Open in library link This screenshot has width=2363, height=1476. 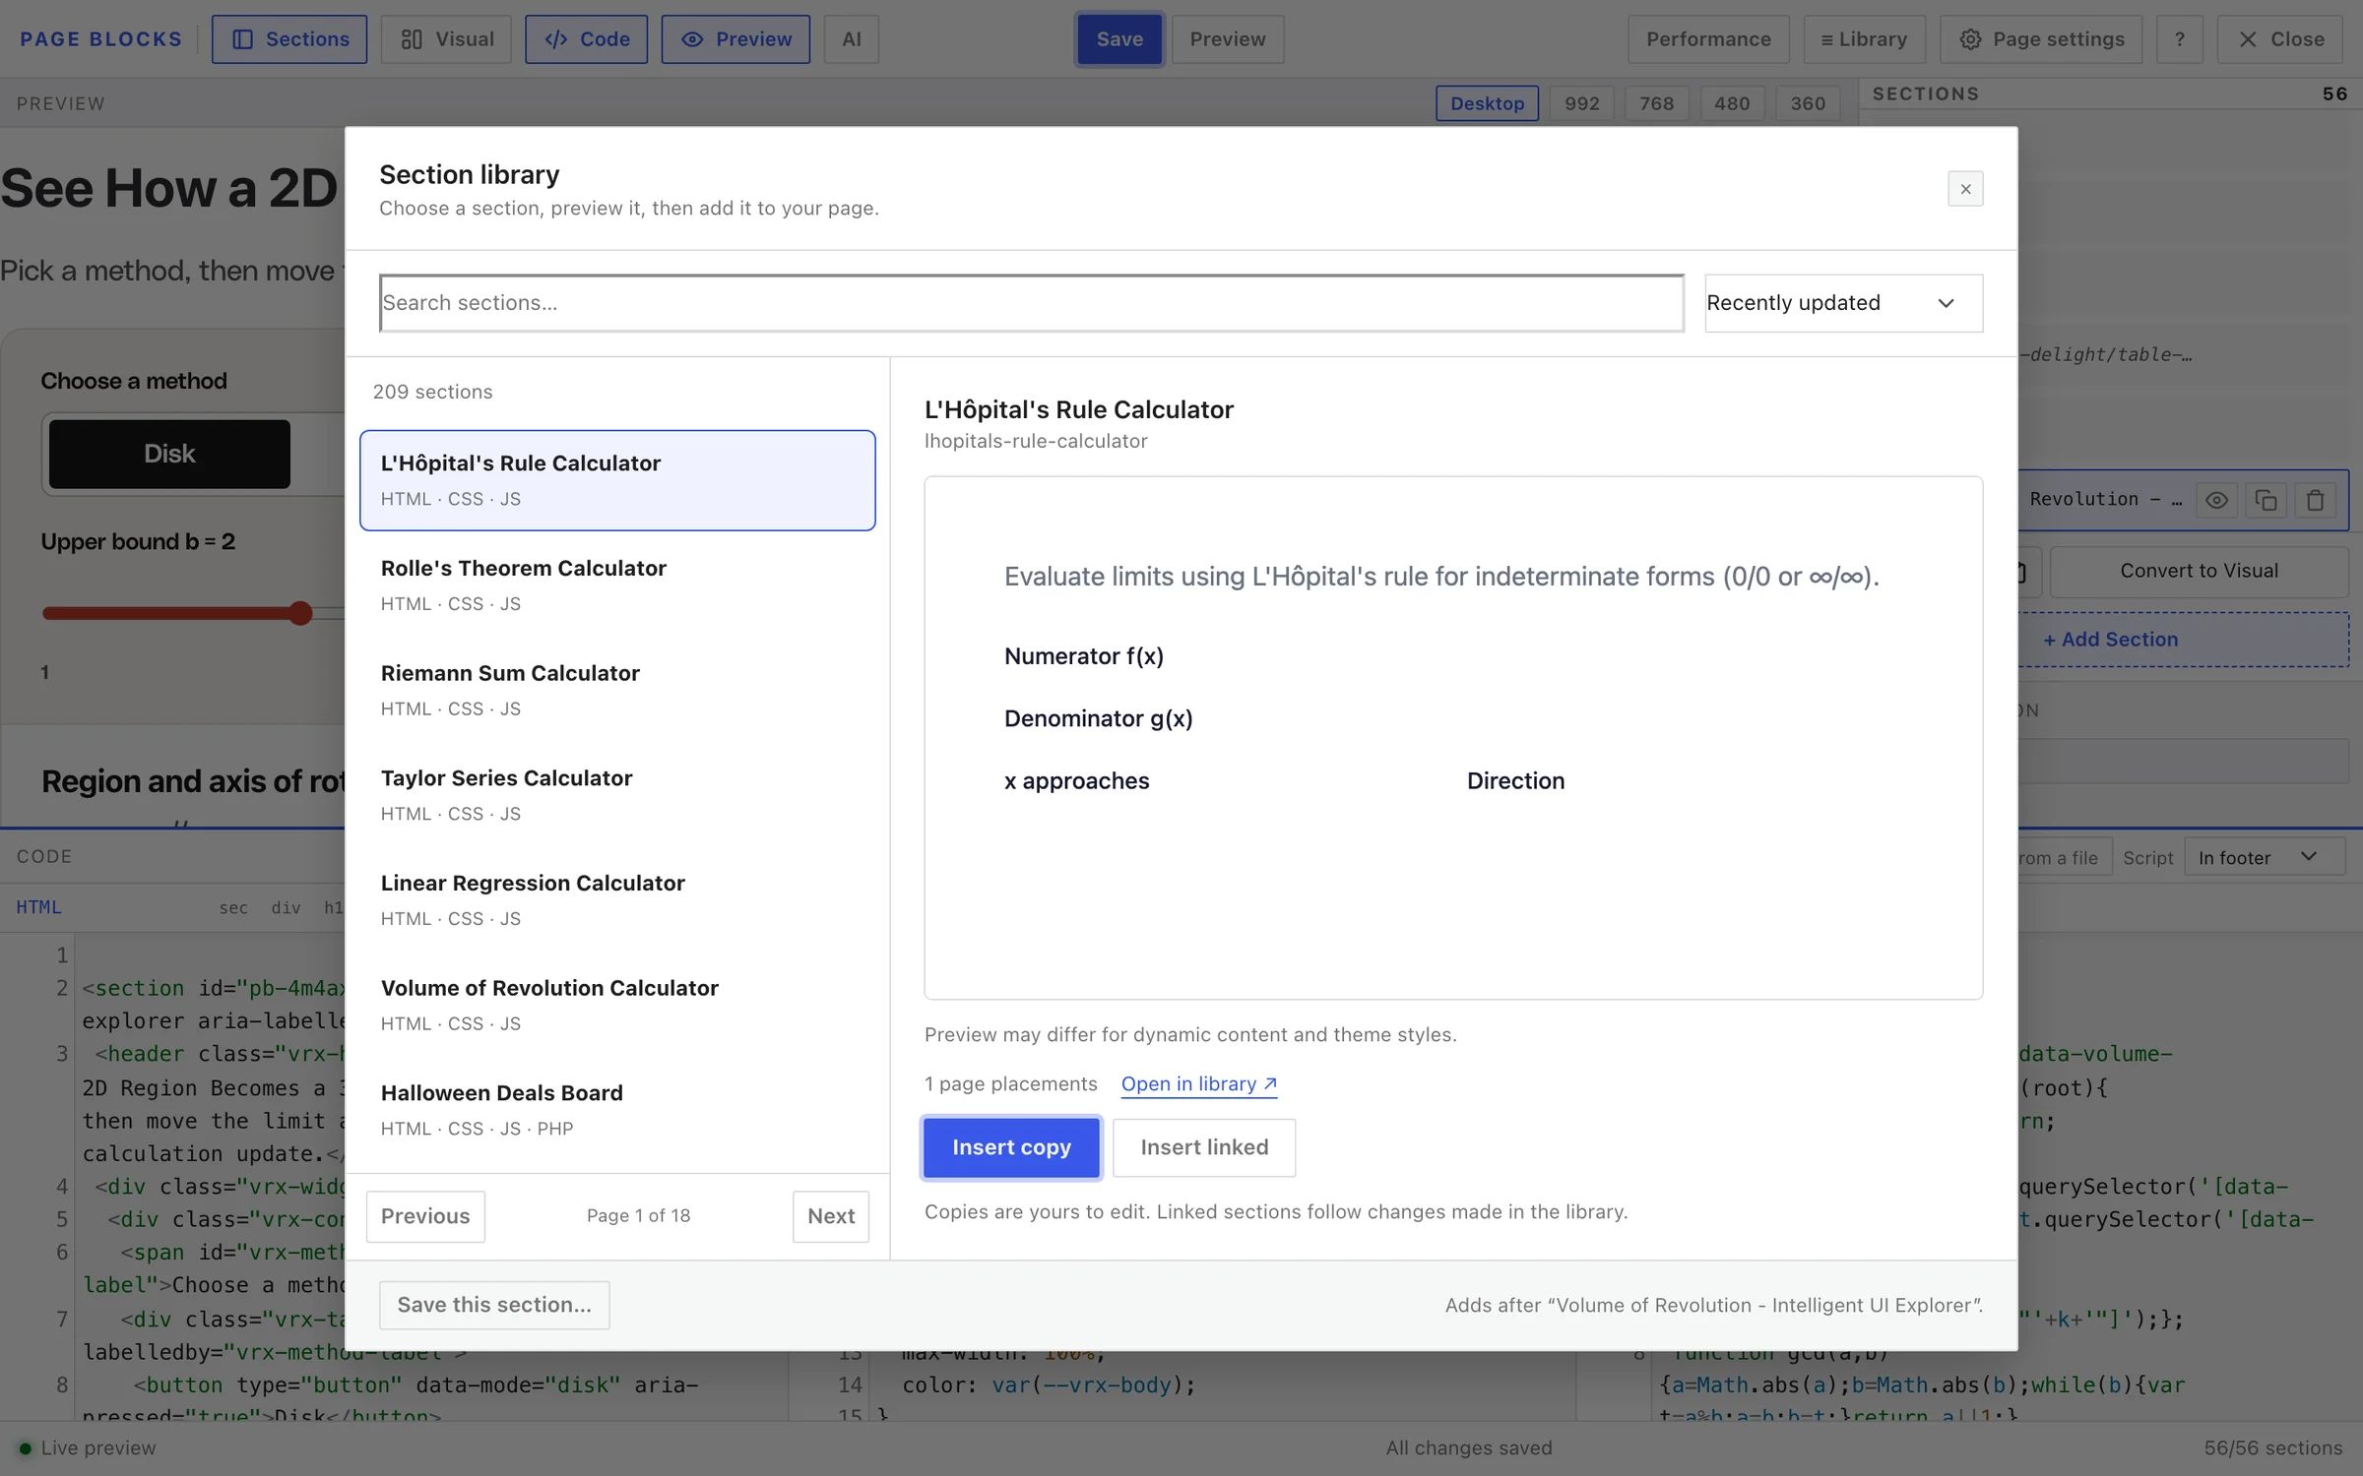(x=1199, y=1084)
